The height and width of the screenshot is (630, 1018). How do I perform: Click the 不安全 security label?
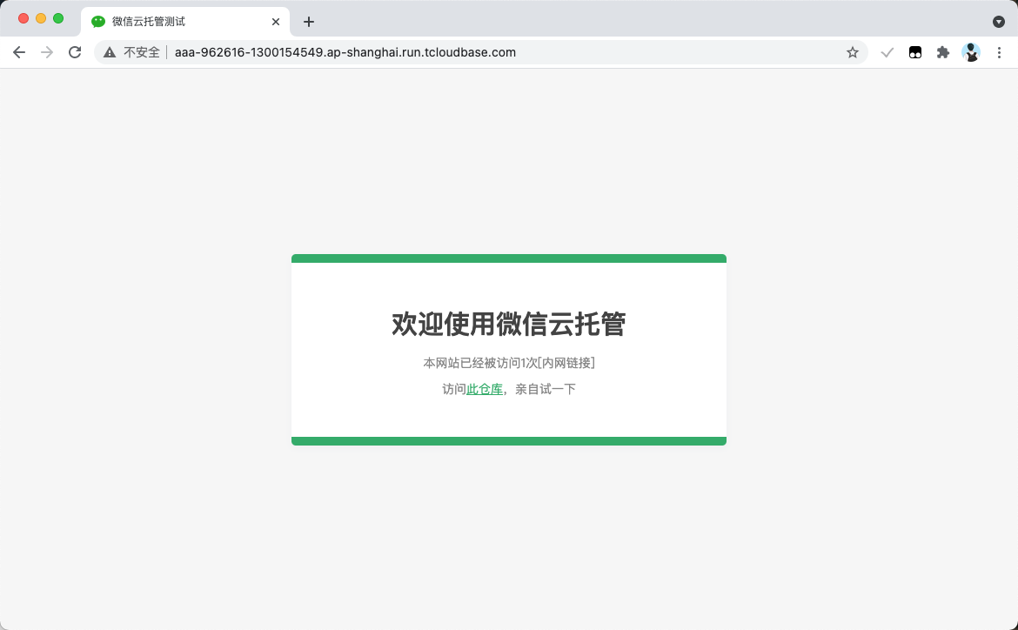click(142, 52)
